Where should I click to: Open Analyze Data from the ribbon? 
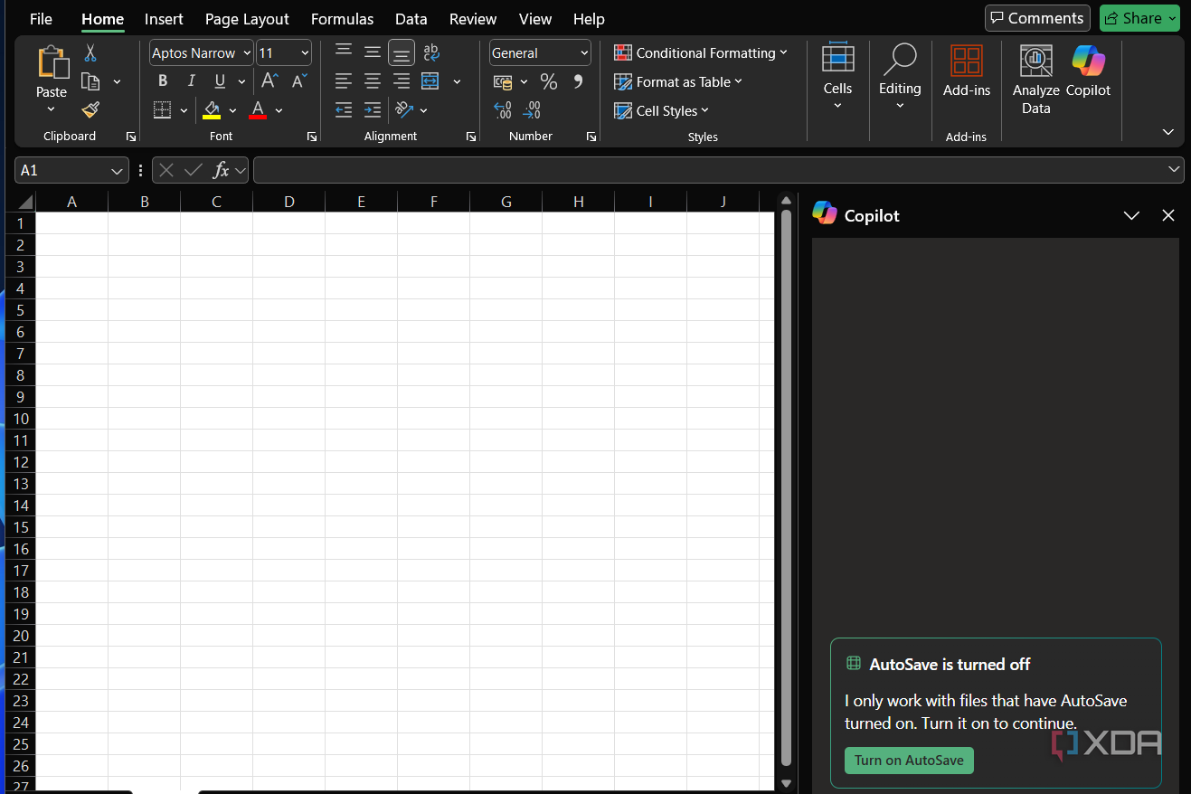click(1036, 80)
